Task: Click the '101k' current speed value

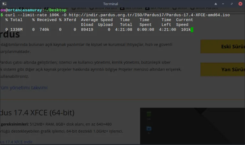Action: (186, 30)
